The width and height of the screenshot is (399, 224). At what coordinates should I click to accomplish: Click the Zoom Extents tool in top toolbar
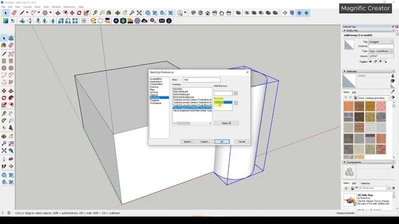click(139, 12)
